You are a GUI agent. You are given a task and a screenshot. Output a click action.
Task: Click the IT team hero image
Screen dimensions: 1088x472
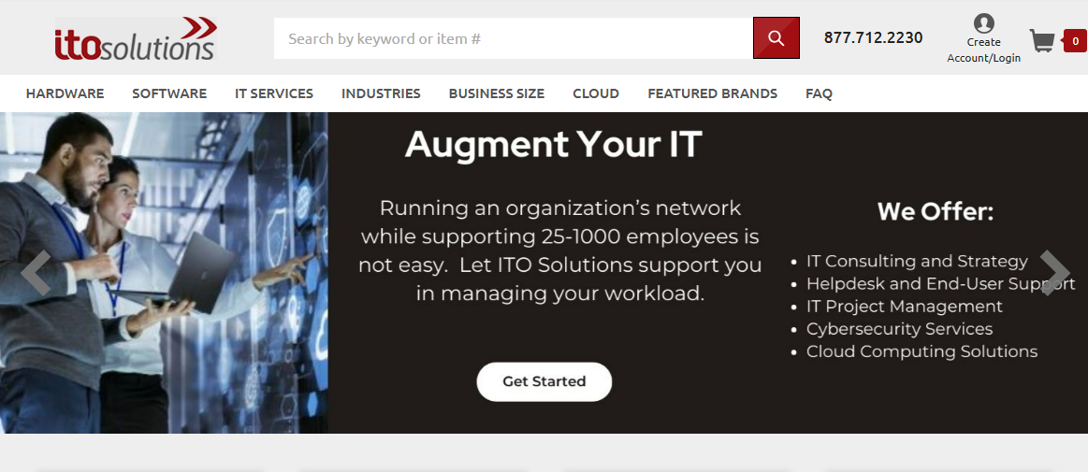click(164, 272)
